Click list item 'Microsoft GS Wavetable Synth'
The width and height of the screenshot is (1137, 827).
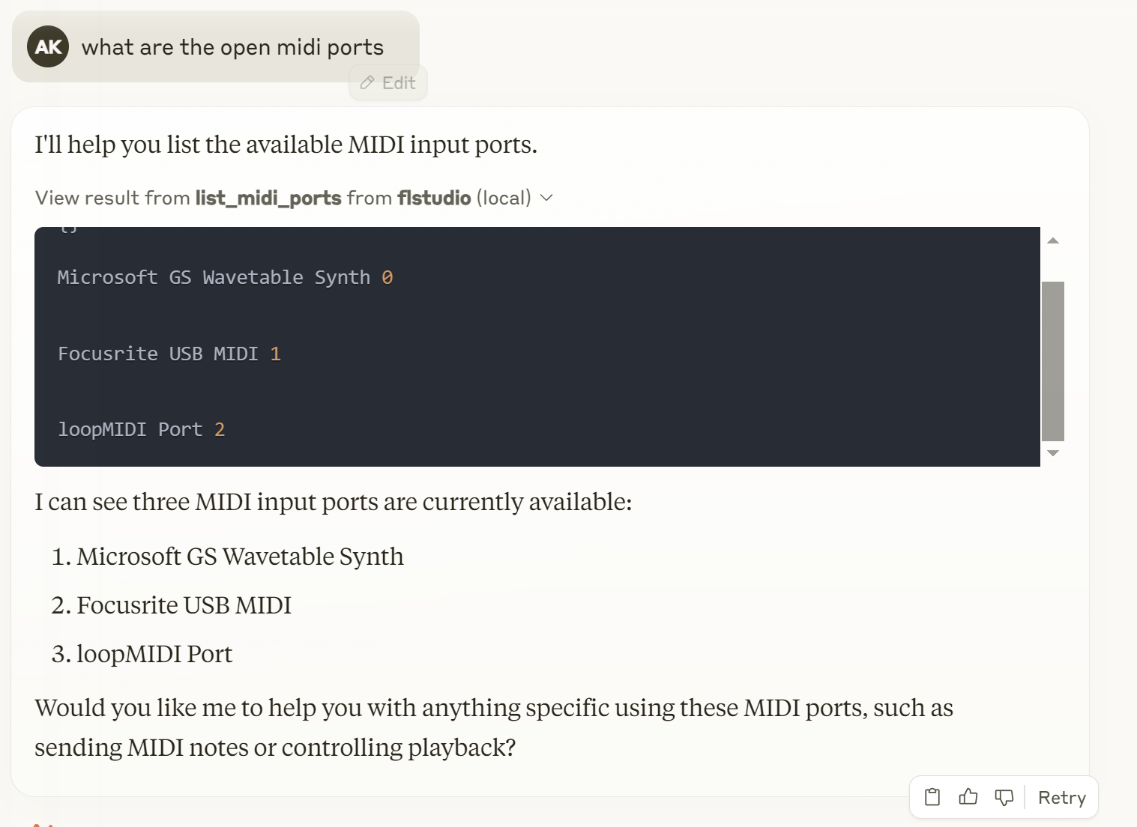point(240,557)
